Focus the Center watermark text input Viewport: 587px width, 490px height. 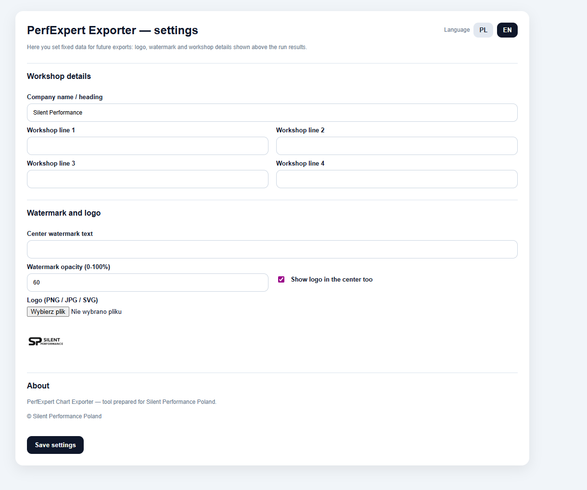click(x=272, y=249)
